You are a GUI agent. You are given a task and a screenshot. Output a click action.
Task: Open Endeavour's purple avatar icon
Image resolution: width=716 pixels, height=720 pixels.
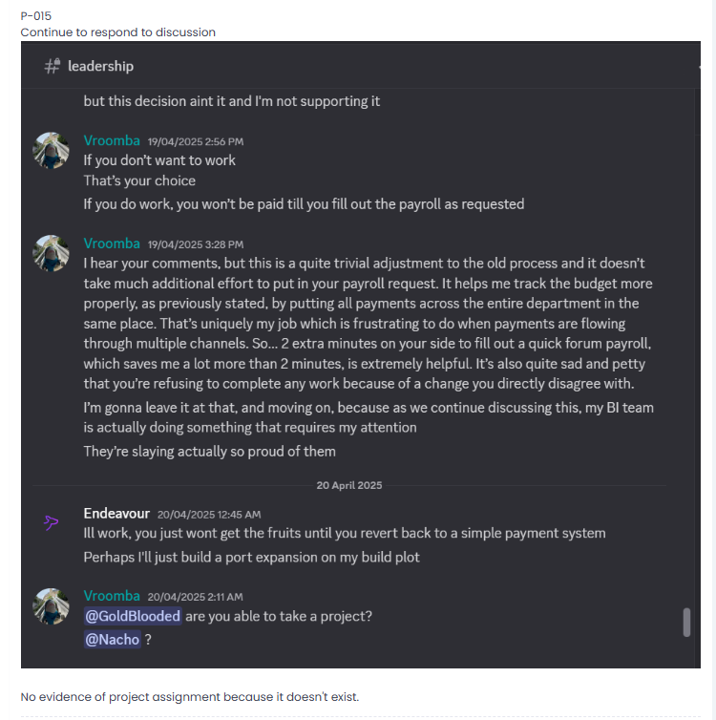pos(51,522)
